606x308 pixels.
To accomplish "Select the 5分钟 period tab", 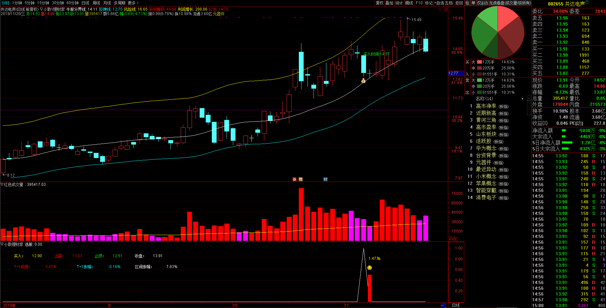I will click(29, 3).
